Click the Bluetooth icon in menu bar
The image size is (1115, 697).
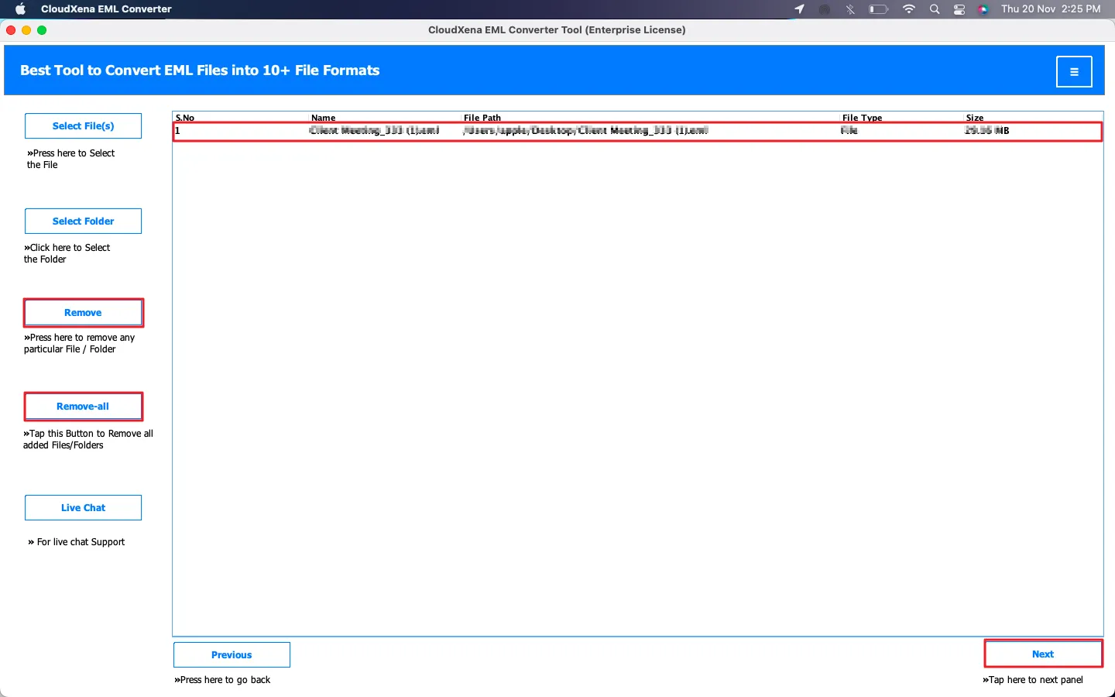coord(850,9)
